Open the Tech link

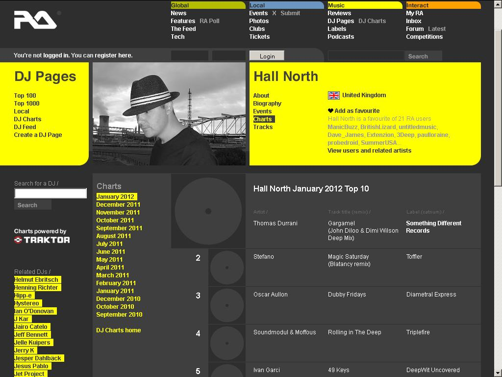[x=177, y=36]
